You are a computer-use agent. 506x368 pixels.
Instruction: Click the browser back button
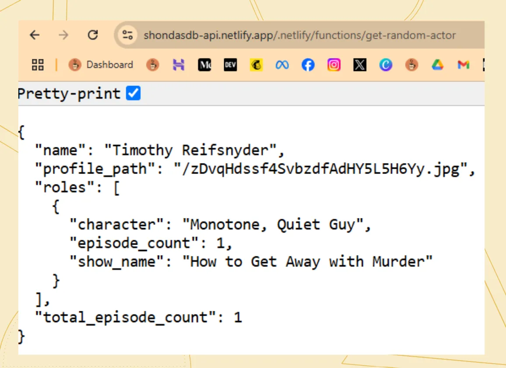pyautogui.click(x=35, y=35)
